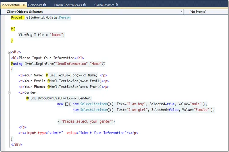
Task: Click lock icon on Person.cs tab
Action: [x=44, y=5]
